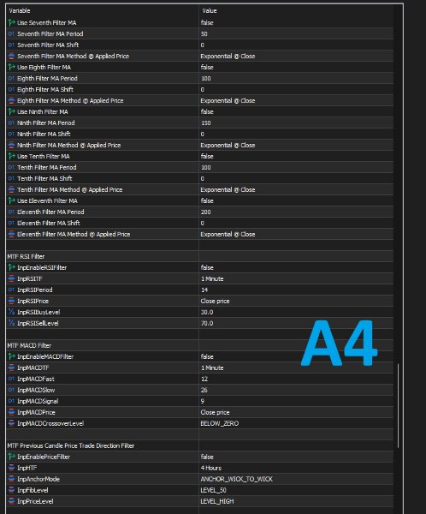Select the MTF RSI Filter section row
This screenshot has width=426, height=514.
(199, 256)
